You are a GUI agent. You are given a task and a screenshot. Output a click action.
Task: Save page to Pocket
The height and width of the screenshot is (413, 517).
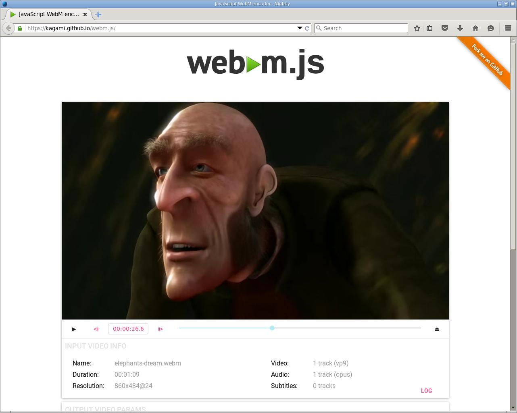(445, 28)
